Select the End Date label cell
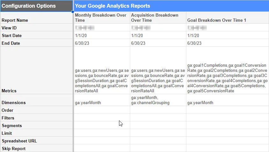Screen dimensions: 269x152 36,43
